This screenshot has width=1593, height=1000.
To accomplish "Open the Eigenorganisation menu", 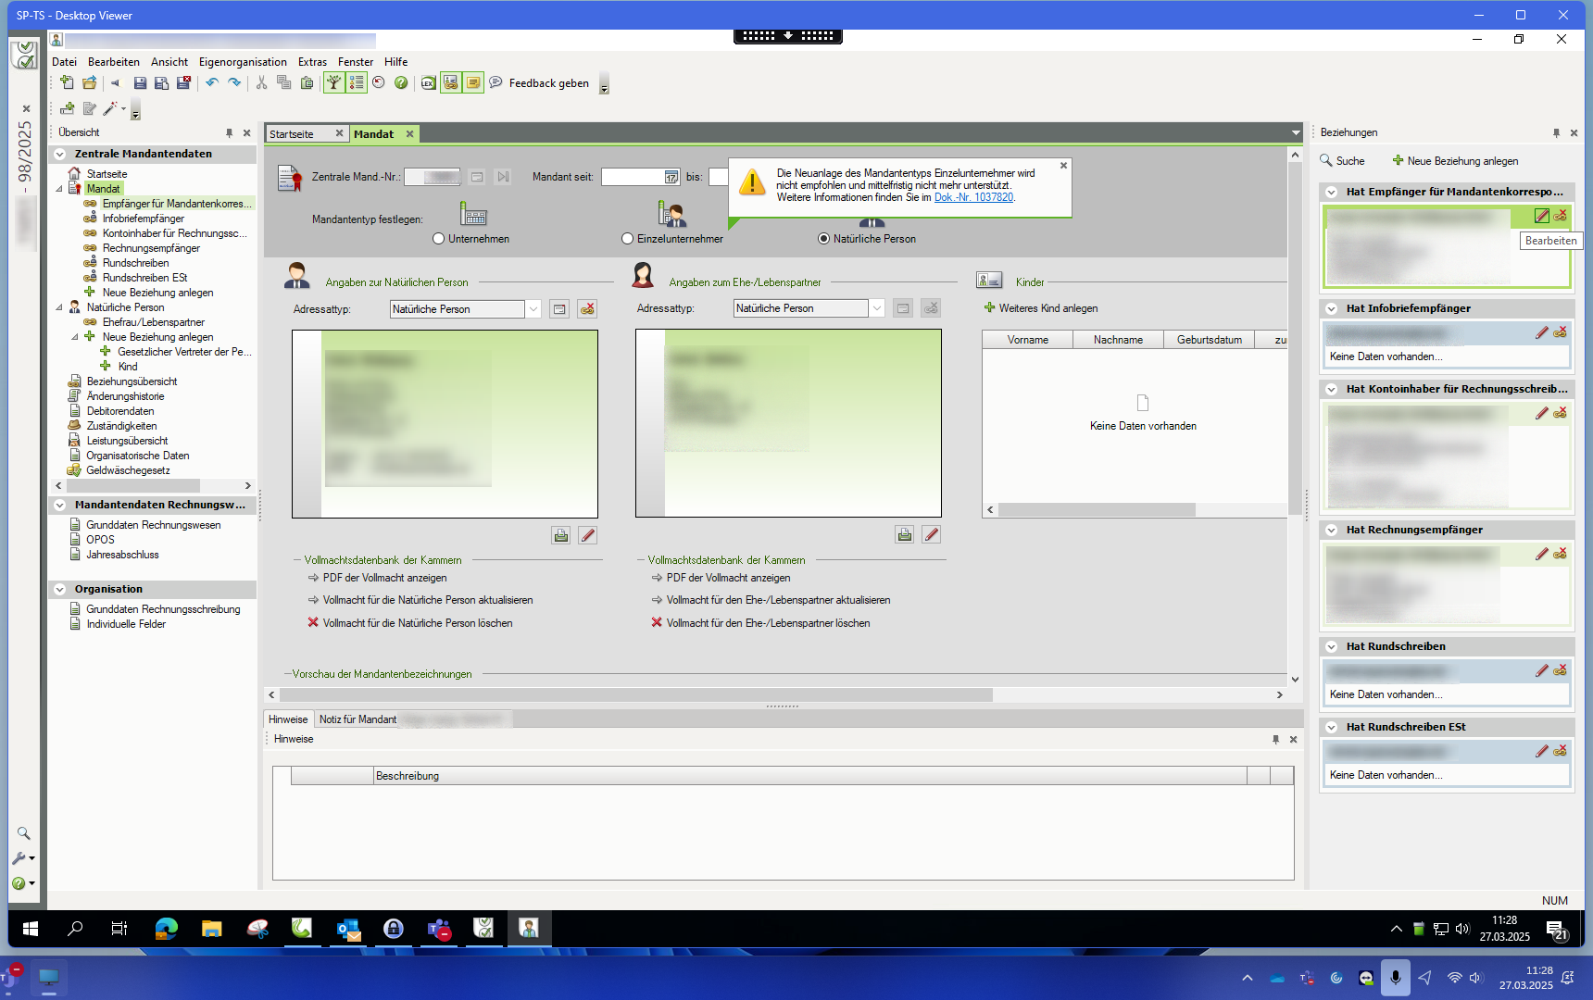I will (x=243, y=62).
